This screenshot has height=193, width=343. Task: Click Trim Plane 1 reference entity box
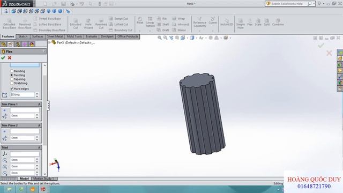(x=25, y=110)
